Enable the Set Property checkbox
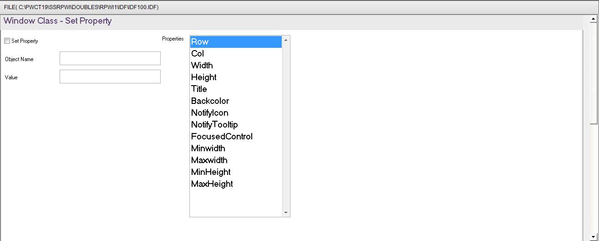The width and height of the screenshot is (599, 241). pyautogui.click(x=7, y=41)
